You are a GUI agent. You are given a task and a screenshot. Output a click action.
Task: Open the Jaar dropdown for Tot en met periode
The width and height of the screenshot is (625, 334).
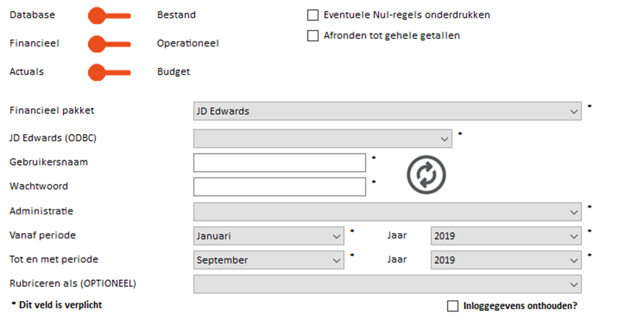[x=506, y=260]
